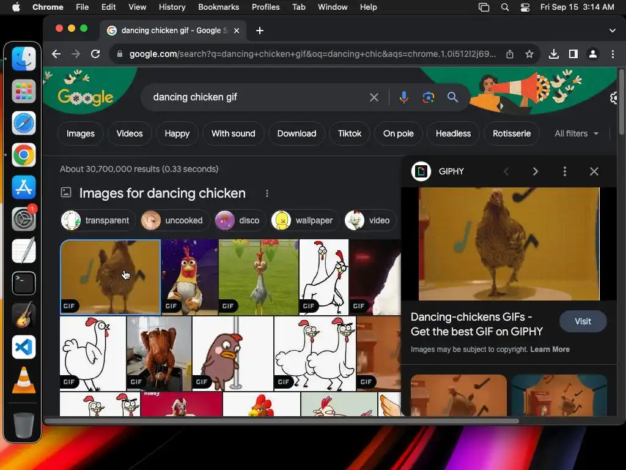Select the Headless filter chip
Viewport: 626px width, 470px height.
point(453,133)
